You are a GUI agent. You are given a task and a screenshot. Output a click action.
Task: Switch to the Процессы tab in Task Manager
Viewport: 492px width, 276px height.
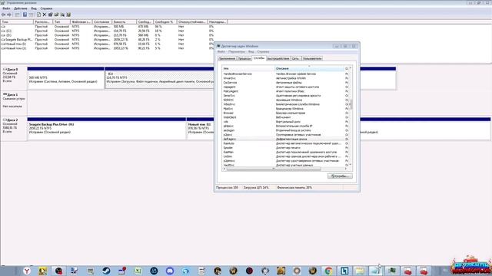click(244, 58)
